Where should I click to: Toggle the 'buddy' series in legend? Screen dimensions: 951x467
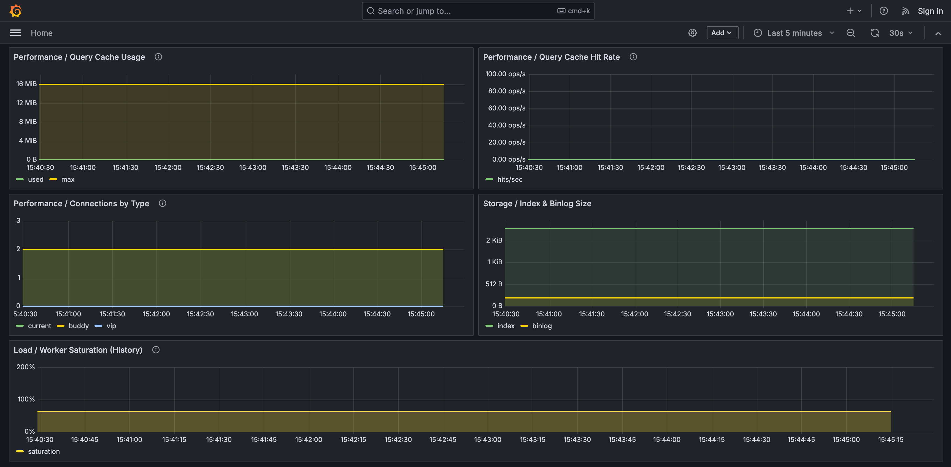click(78, 326)
